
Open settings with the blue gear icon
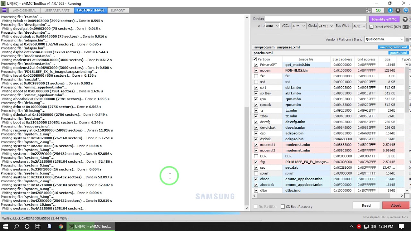click(406, 11)
